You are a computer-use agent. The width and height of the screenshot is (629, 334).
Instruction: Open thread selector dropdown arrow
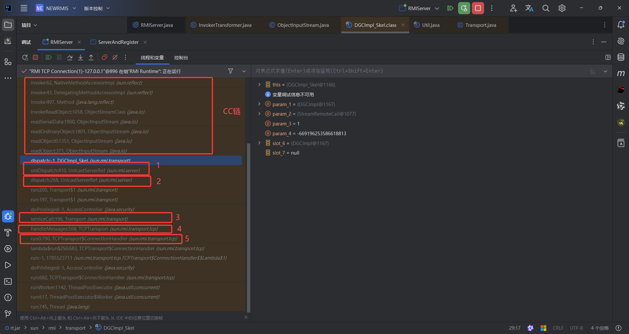[x=244, y=71]
